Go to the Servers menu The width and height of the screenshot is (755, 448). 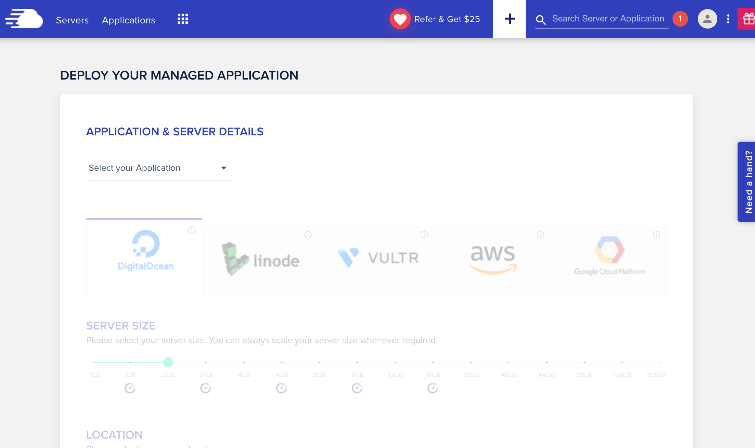(72, 20)
